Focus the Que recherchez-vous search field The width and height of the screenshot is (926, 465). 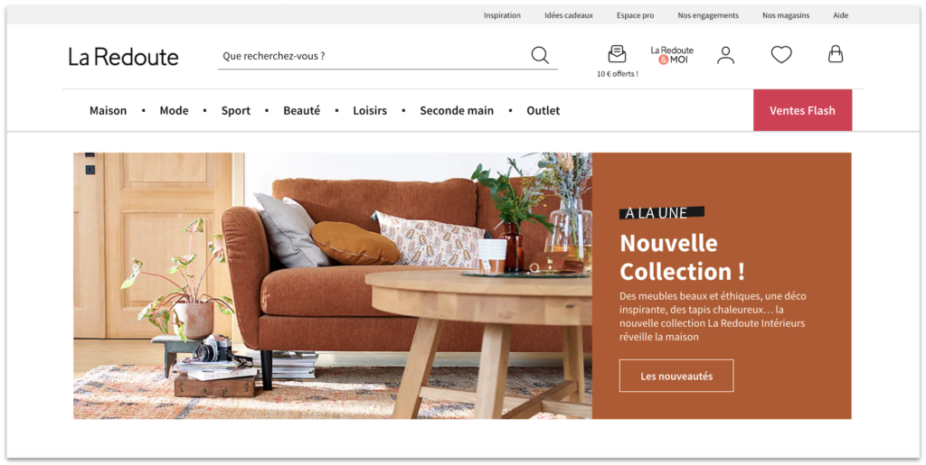tap(373, 56)
